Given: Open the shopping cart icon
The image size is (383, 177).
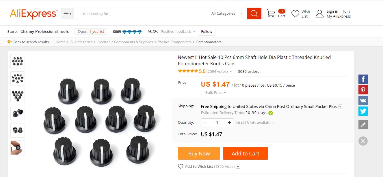Looking at the screenshot, I should tap(271, 14).
